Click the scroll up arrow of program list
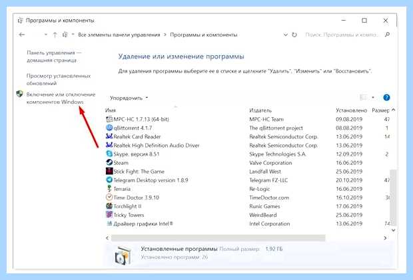This screenshot has width=413, height=280. click(x=393, y=110)
